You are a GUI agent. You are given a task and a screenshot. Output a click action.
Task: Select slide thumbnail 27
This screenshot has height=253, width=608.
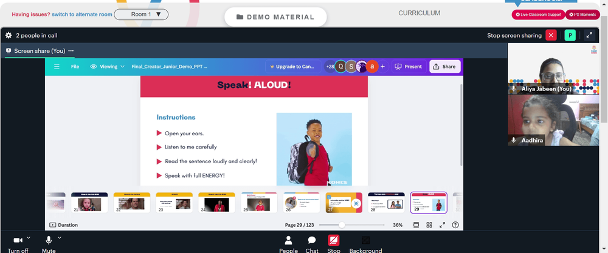click(x=344, y=203)
